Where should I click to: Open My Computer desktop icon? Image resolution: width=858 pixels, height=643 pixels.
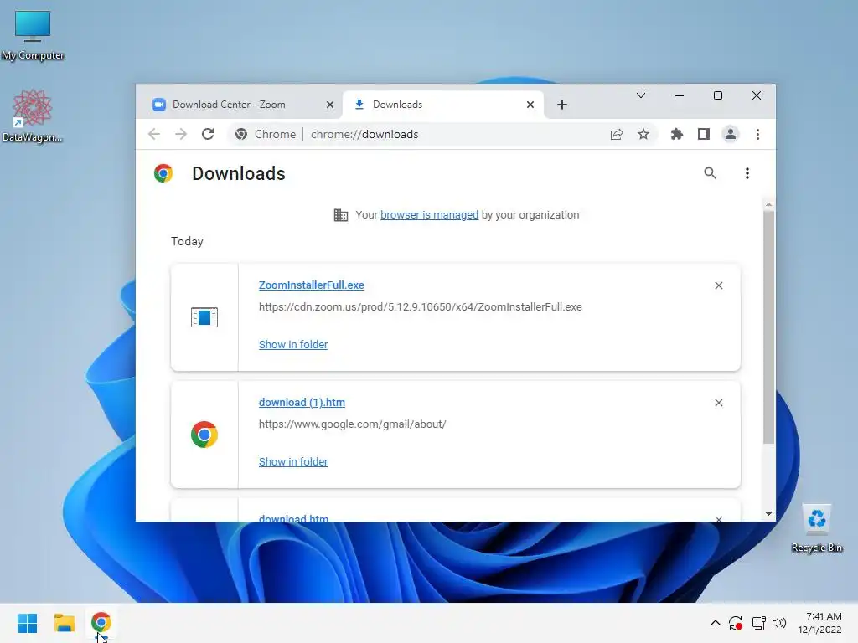(33, 35)
